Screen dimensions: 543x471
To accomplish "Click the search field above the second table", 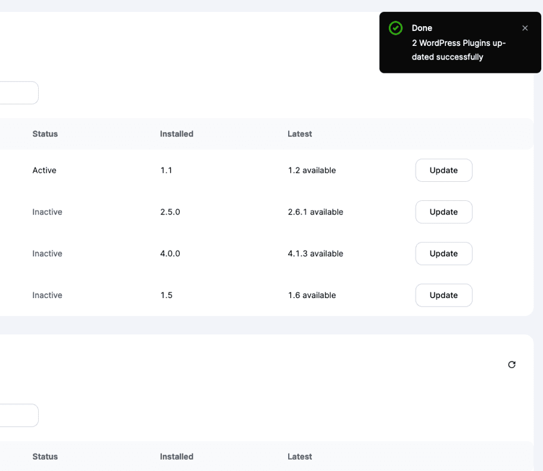I will pyautogui.click(x=18, y=416).
